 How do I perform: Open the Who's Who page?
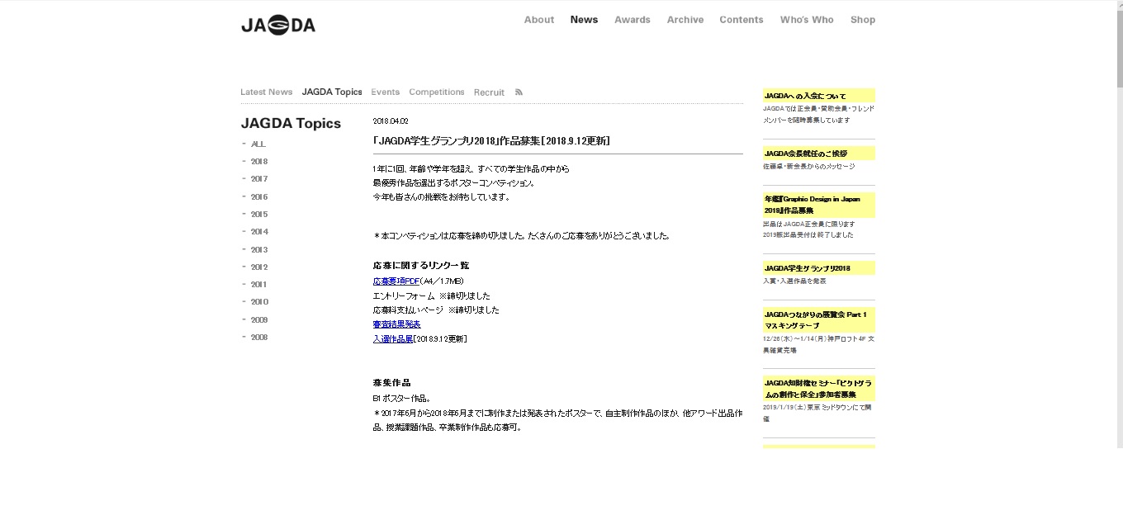point(807,20)
